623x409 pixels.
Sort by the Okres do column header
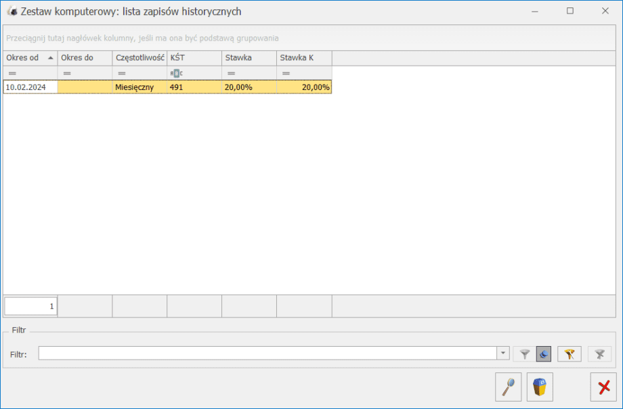(x=85, y=58)
